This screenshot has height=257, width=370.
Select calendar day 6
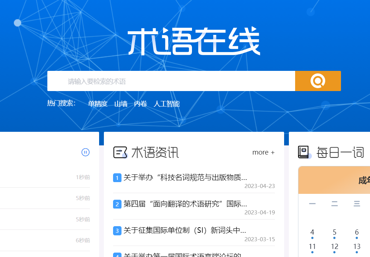357,232
